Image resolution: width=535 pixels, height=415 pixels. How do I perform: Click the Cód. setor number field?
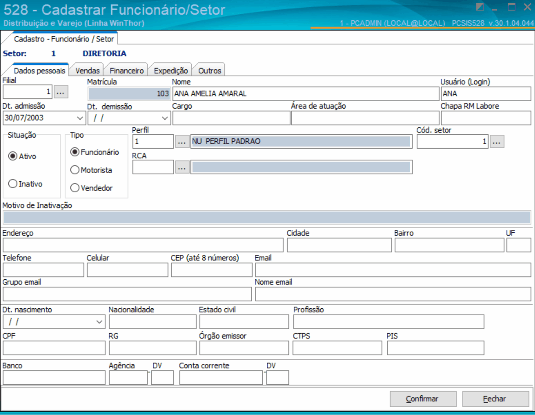[x=453, y=141]
